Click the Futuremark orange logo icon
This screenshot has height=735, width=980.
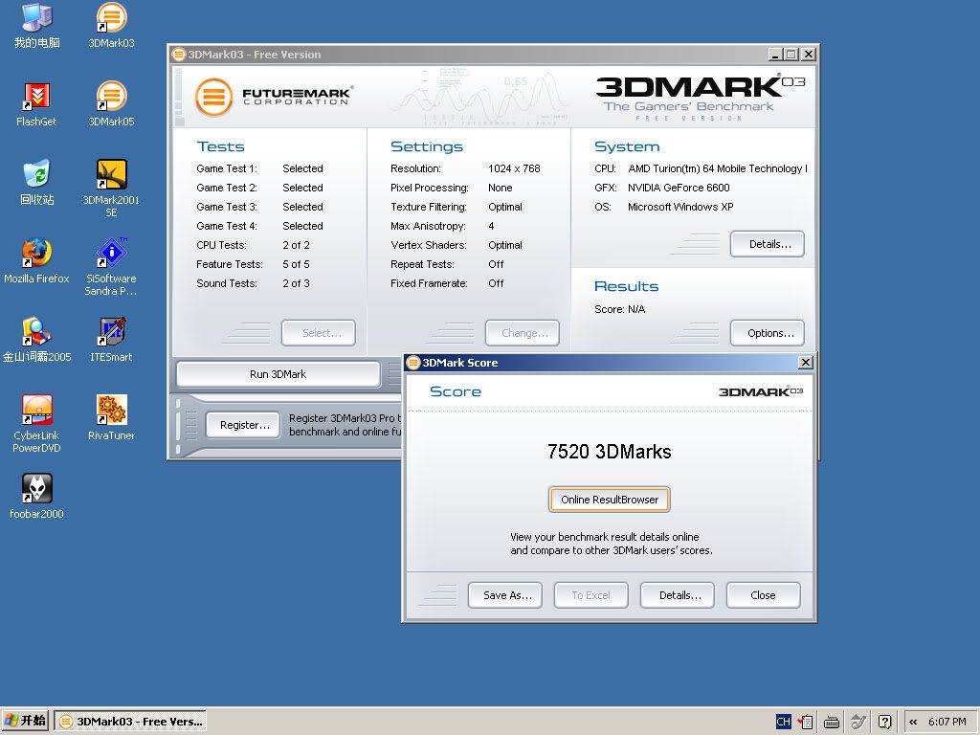click(x=213, y=97)
